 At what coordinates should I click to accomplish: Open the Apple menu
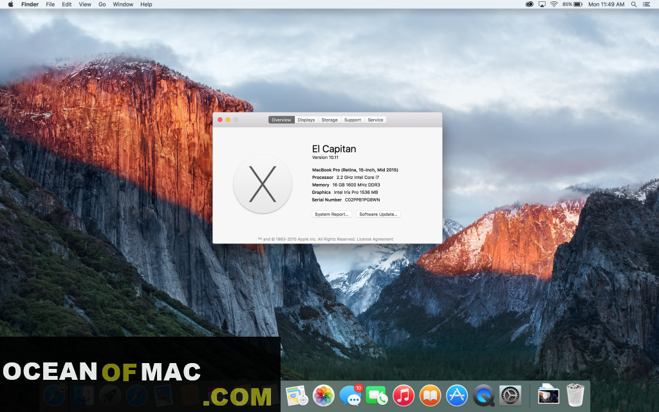[x=10, y=5]
